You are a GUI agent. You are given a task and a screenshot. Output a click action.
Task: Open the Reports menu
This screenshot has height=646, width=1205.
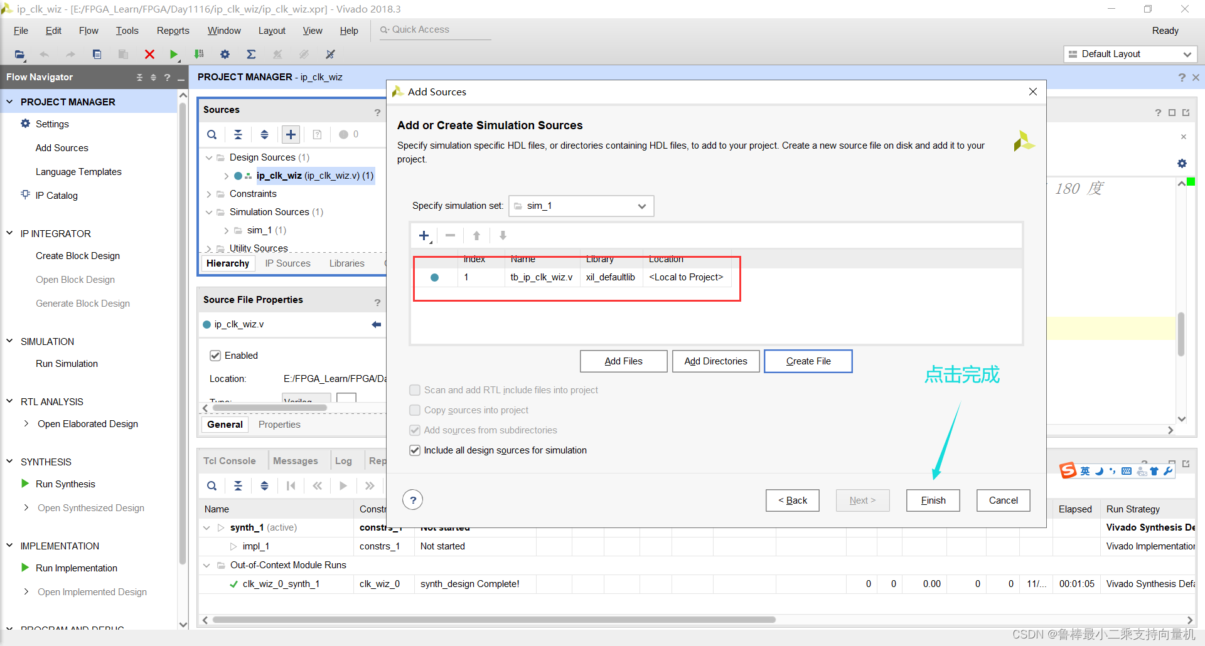click(173, 31)
